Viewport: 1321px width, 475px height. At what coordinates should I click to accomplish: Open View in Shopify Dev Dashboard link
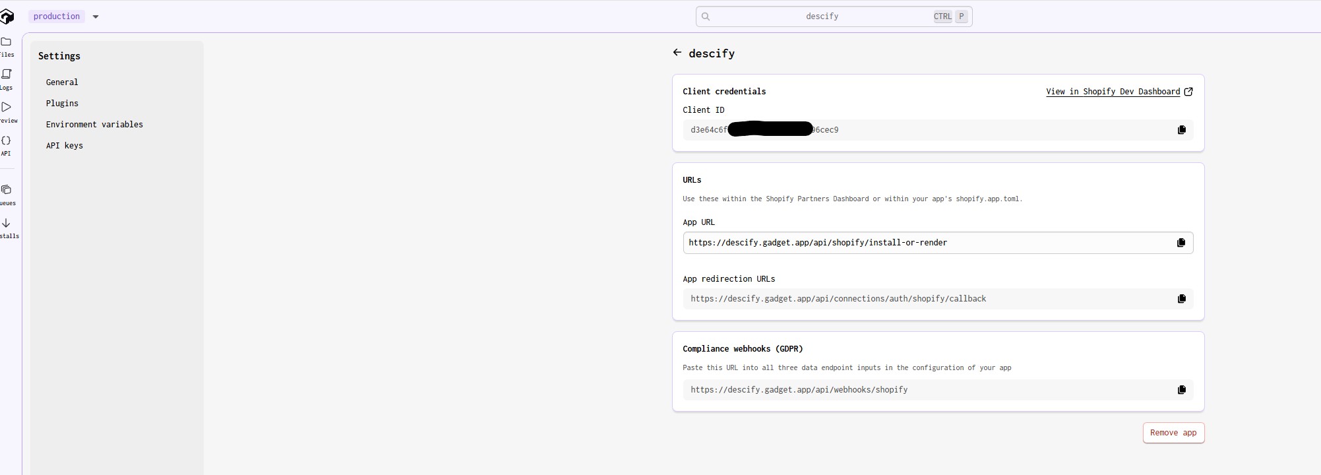(1119, 92)
